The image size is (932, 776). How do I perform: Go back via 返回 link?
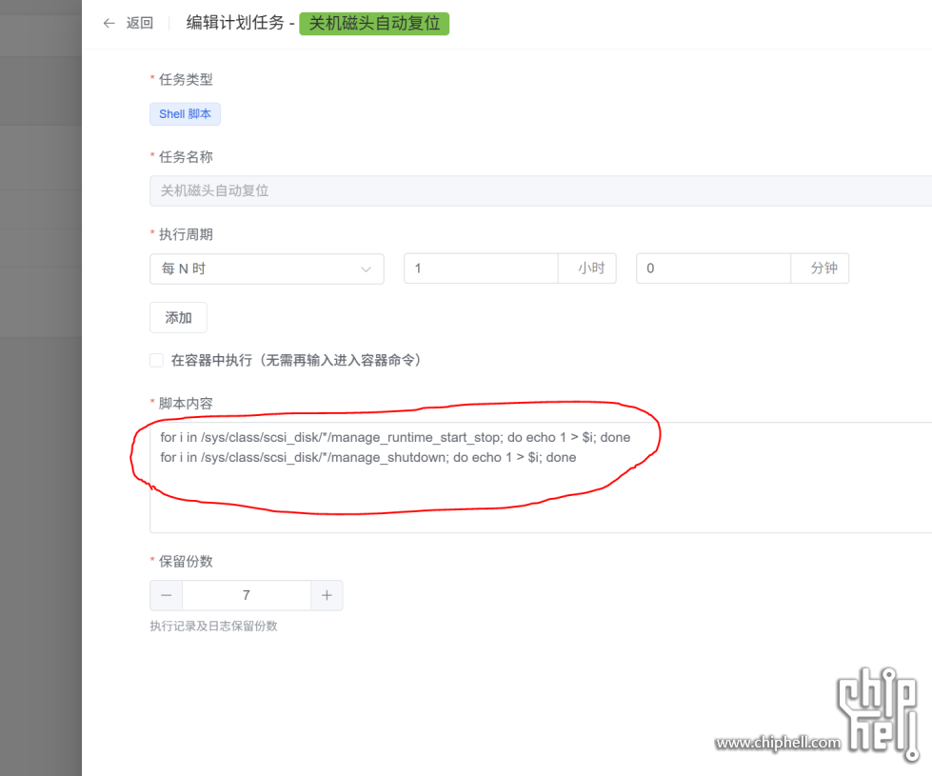point(140,23)
